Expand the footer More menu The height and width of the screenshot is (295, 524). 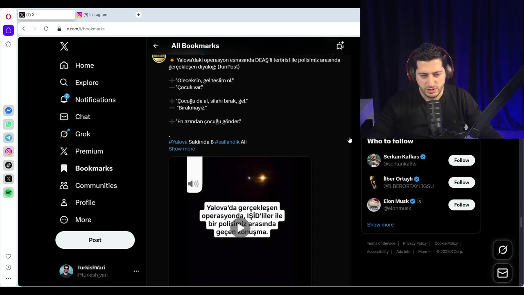[425, 252]
